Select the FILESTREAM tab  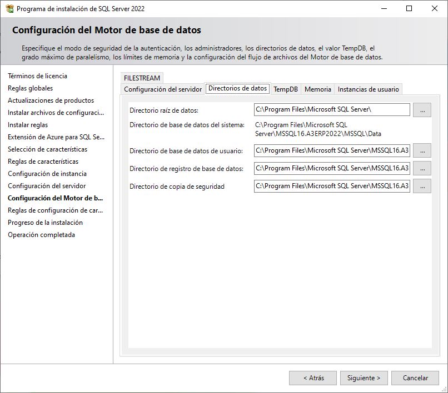pyautogui.click(x=141, y=78)
